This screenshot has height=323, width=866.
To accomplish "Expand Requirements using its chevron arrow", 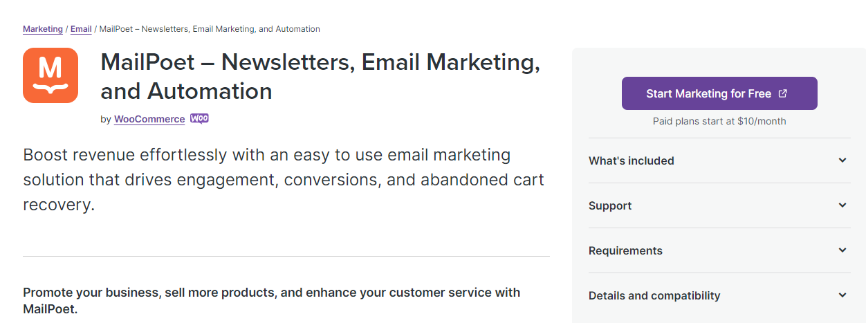I will [842, 250].
